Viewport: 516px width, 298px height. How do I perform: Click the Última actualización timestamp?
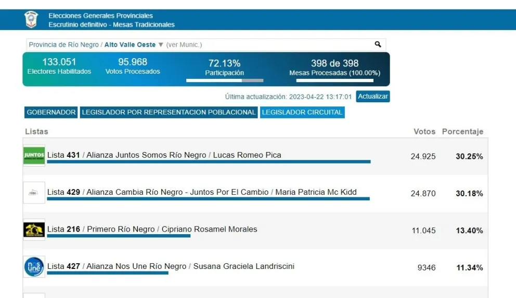[288, 97]
